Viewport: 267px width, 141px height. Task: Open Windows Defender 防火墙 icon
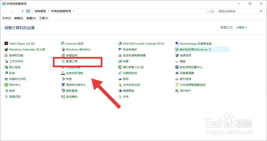[6, 49]
